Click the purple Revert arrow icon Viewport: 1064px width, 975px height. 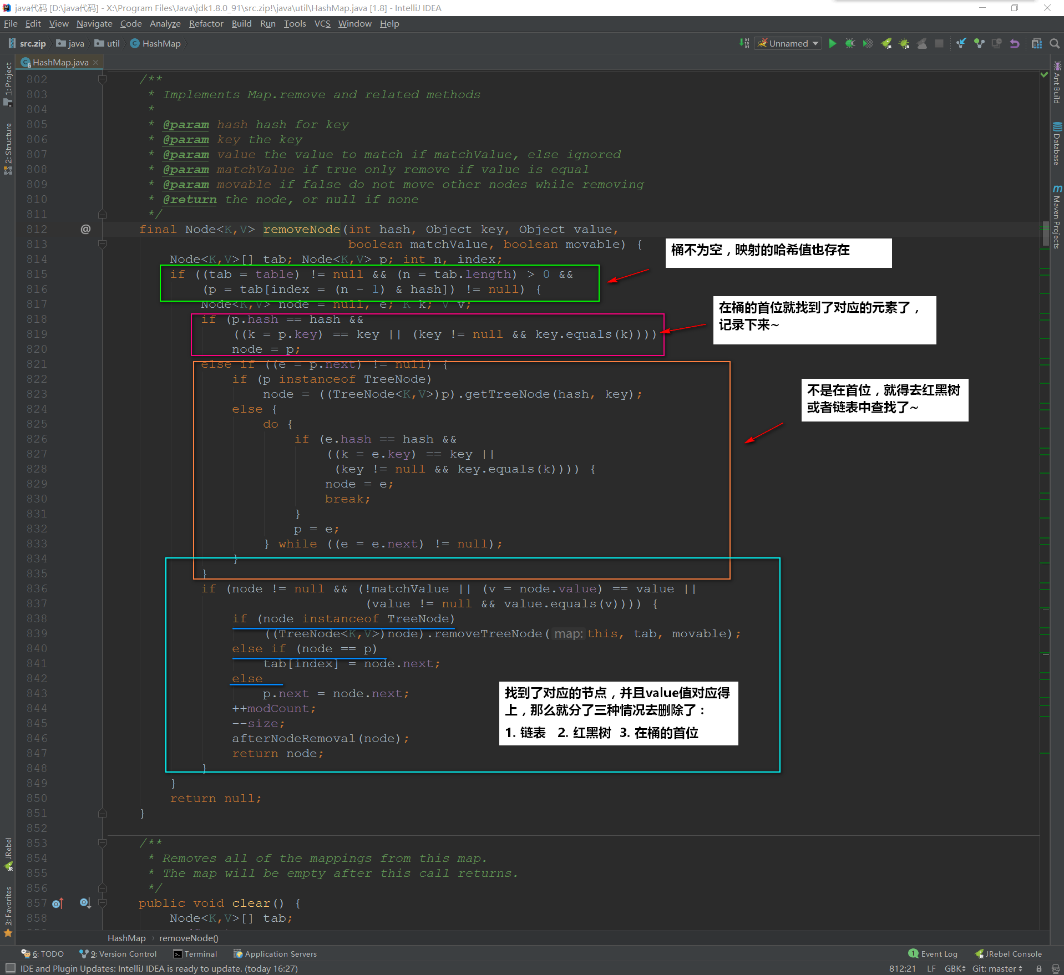[x=1015, y=43]
